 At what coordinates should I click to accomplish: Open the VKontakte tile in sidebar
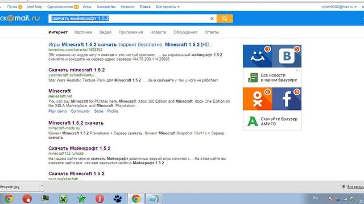(x=287, y=56)
